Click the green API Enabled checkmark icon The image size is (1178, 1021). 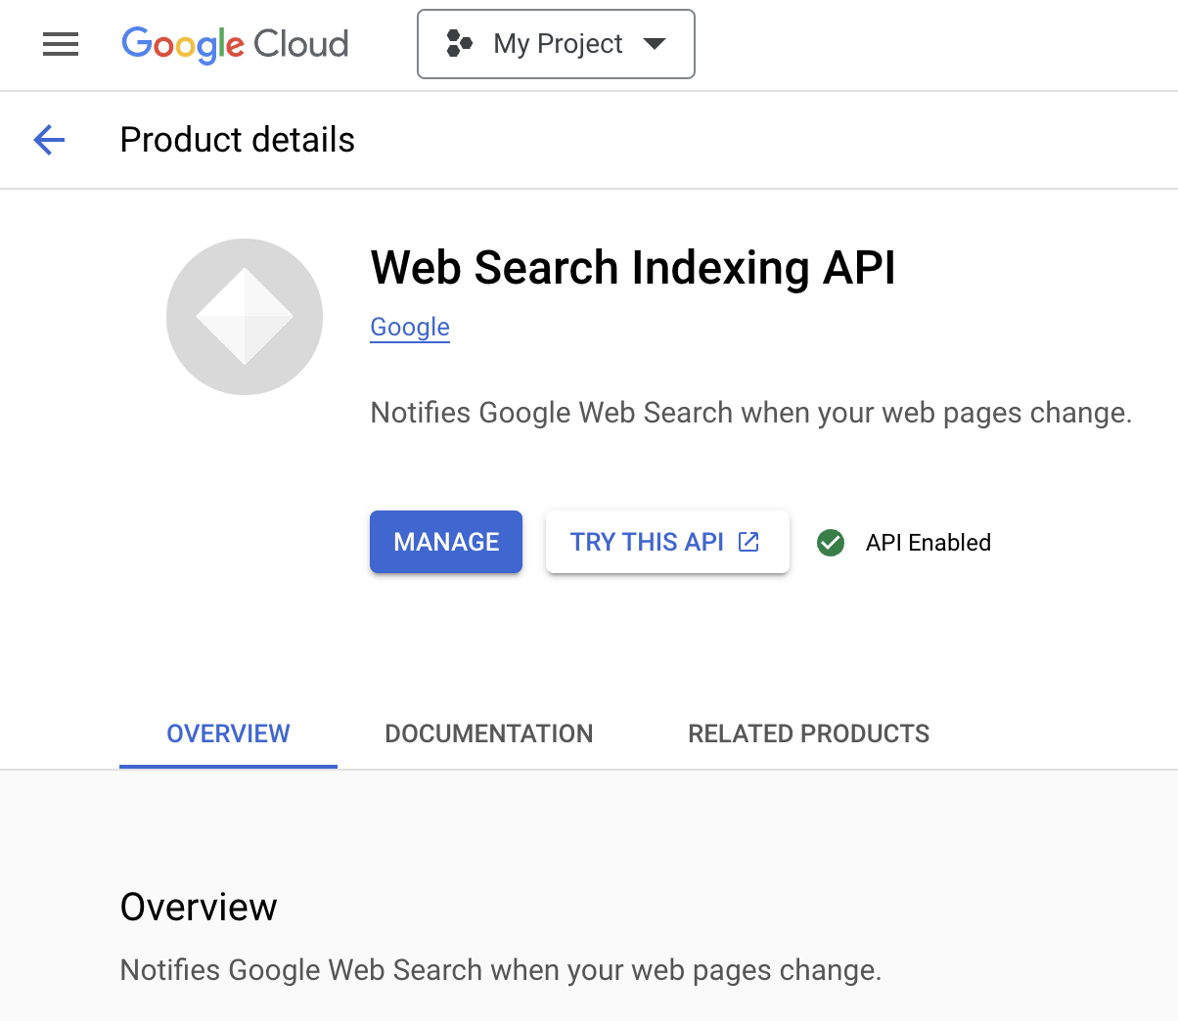[x=831, y=542]
